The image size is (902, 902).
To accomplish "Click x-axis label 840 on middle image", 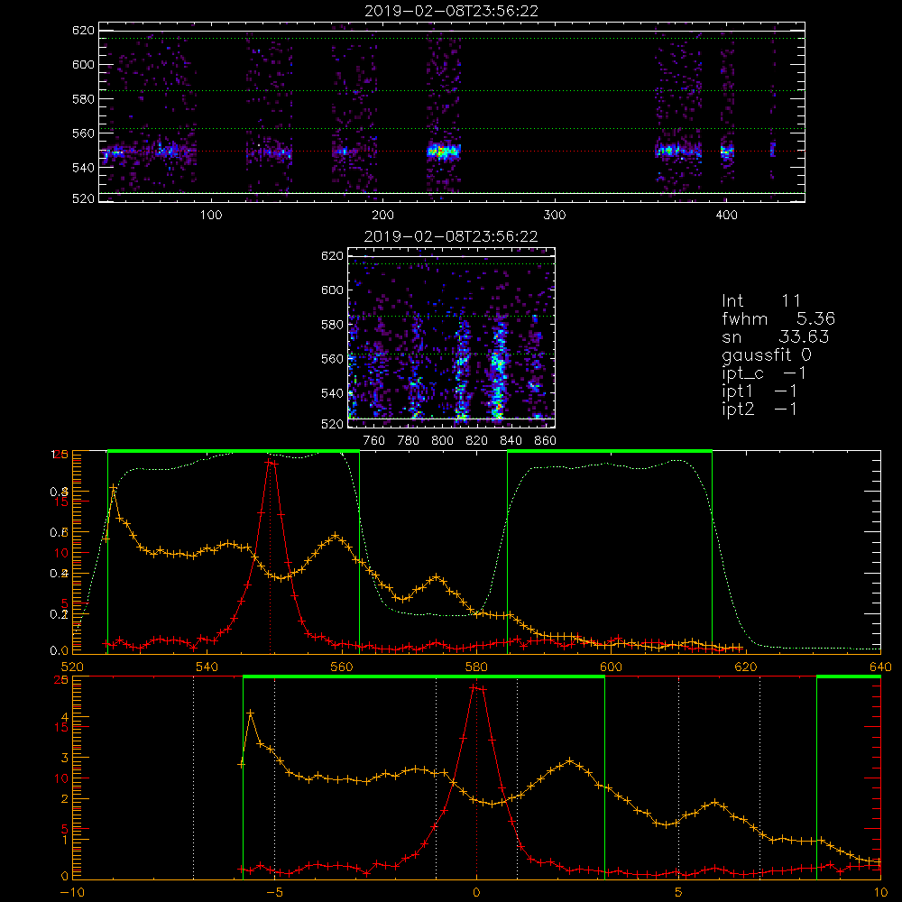I will point(511,441).
